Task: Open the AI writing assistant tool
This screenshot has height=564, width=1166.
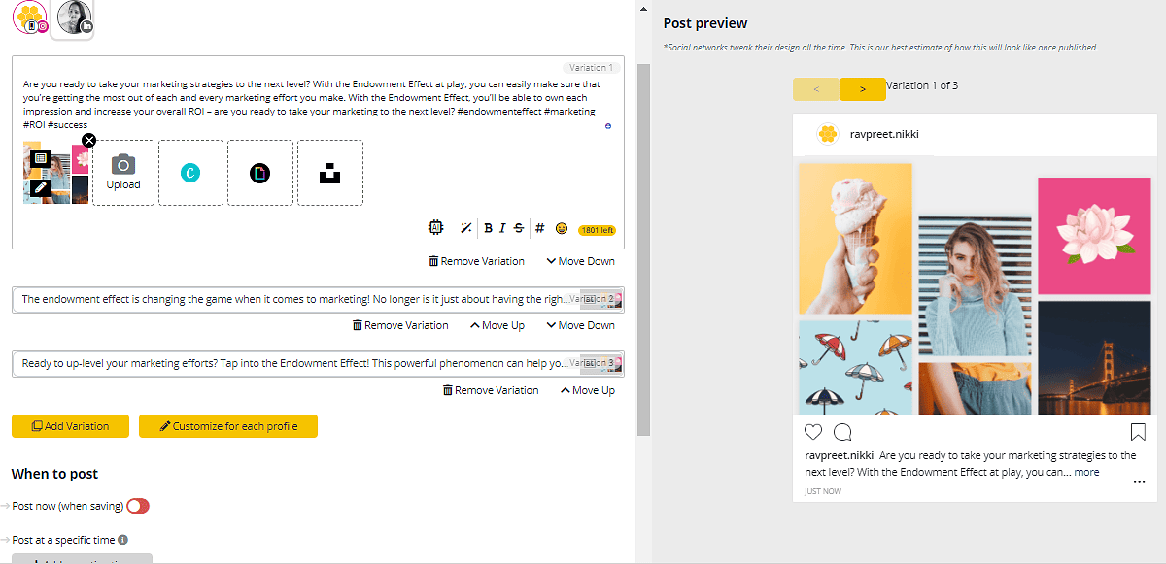Action: [x=435, y=226]
